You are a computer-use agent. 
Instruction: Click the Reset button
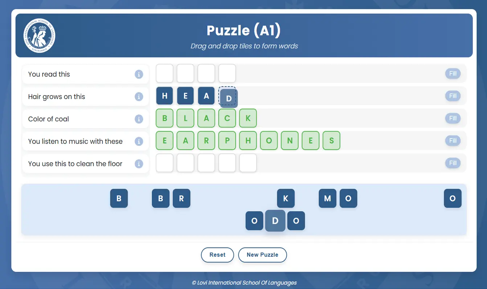click(217, 255)
